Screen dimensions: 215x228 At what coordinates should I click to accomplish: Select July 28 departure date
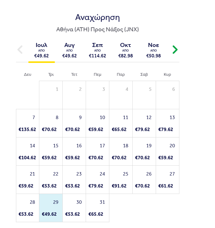point(28,208)
